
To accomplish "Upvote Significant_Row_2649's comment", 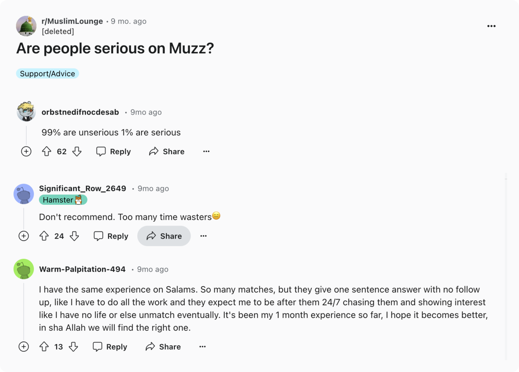I will pos(44,236).
